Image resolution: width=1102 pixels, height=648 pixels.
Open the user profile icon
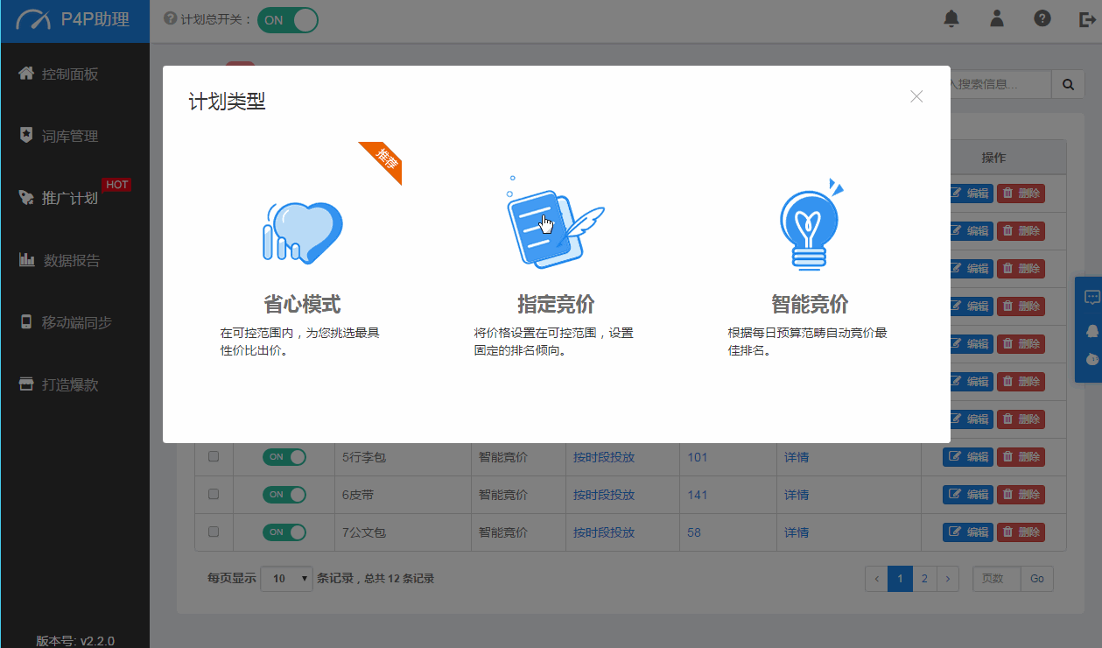pyautogui.click(x=996, y=19)
